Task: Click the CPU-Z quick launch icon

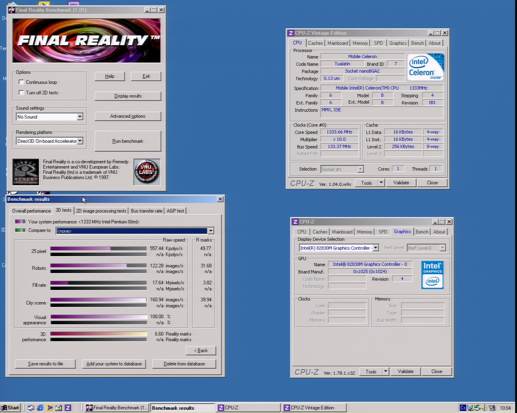Action: (x=68, y=408)
